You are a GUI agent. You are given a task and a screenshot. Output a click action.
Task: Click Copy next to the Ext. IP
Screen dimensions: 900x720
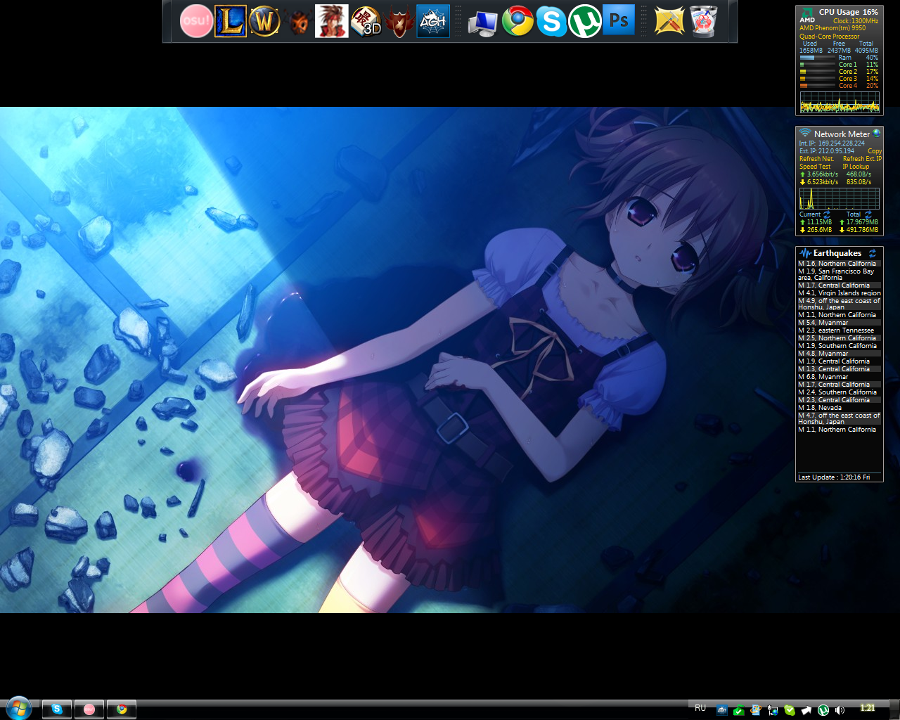tap(874, 151)
